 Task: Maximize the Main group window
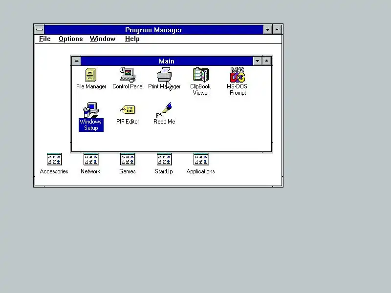click(x=266, y=61)
